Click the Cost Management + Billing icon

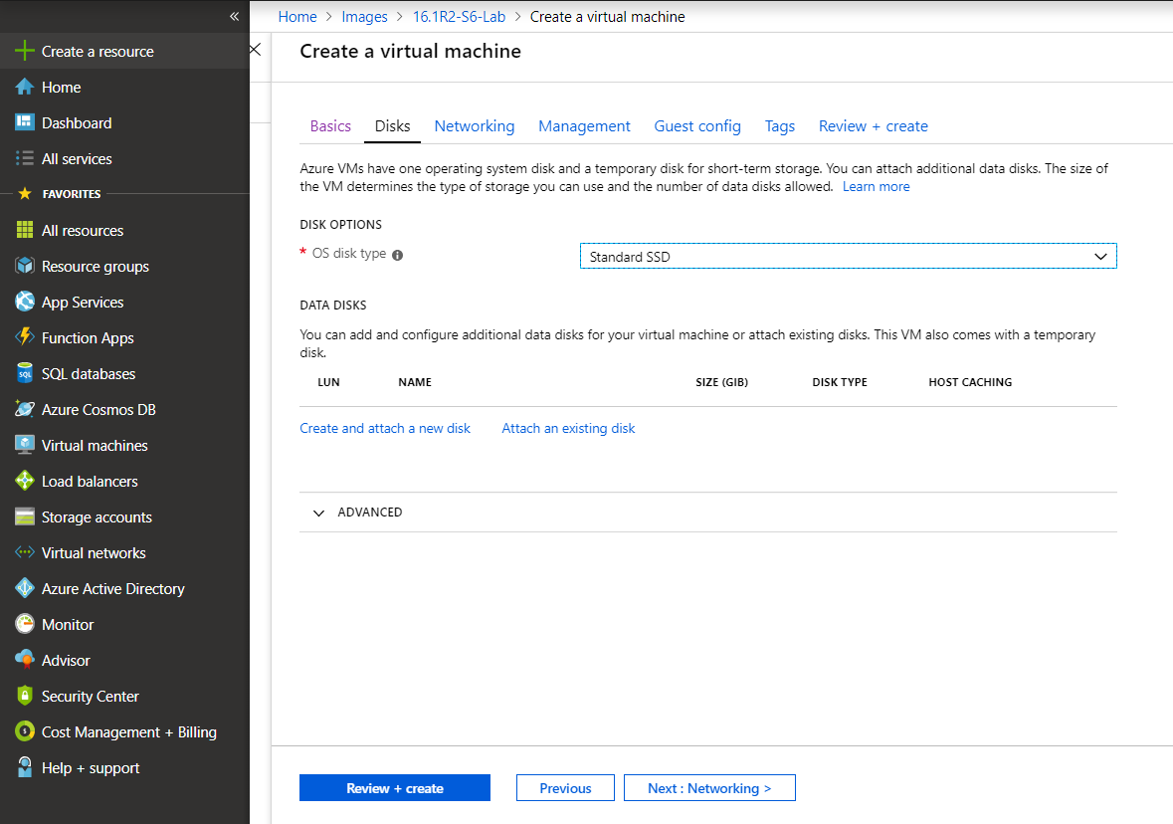pyautogui.click(x=25, y=731)
